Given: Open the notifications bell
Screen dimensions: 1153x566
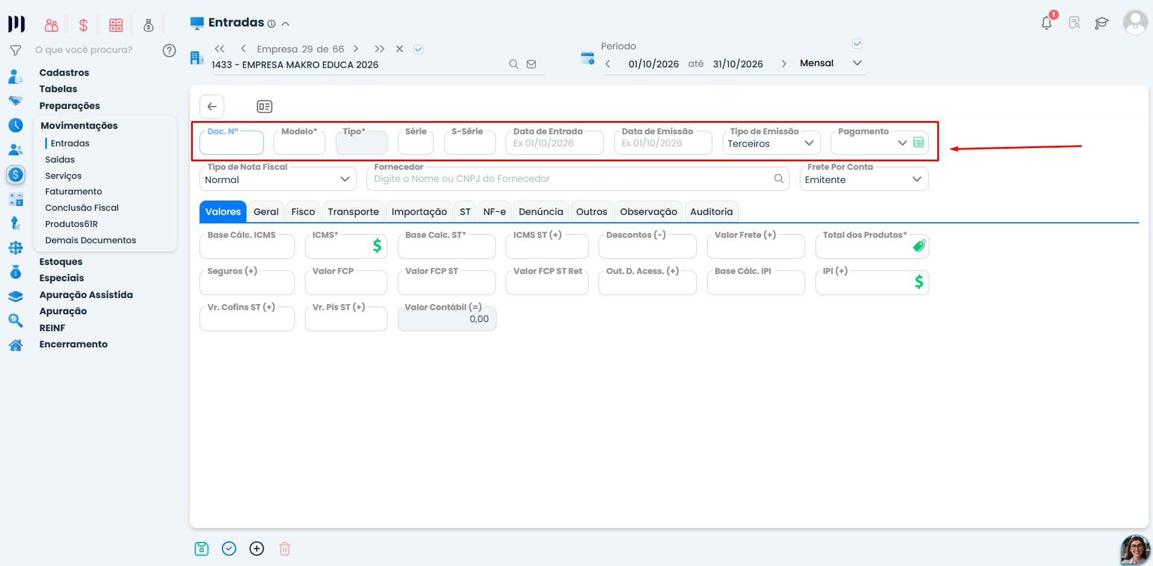Looking at the screenshot, I should pyautogui.click(x=1047, y=23).
